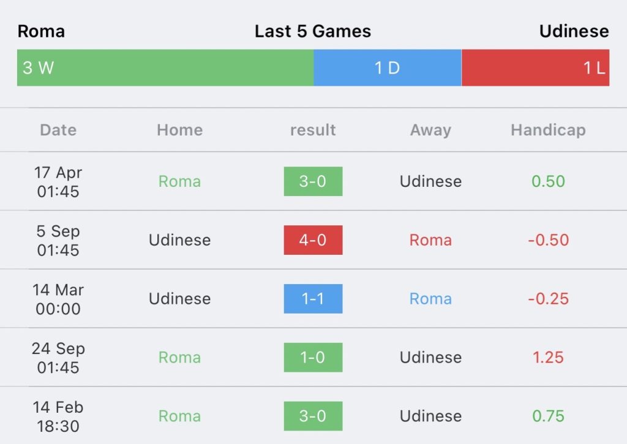Select the red 4-0 result badge
The height and width of the screenshot is (444, 627).
pos(313,240)
